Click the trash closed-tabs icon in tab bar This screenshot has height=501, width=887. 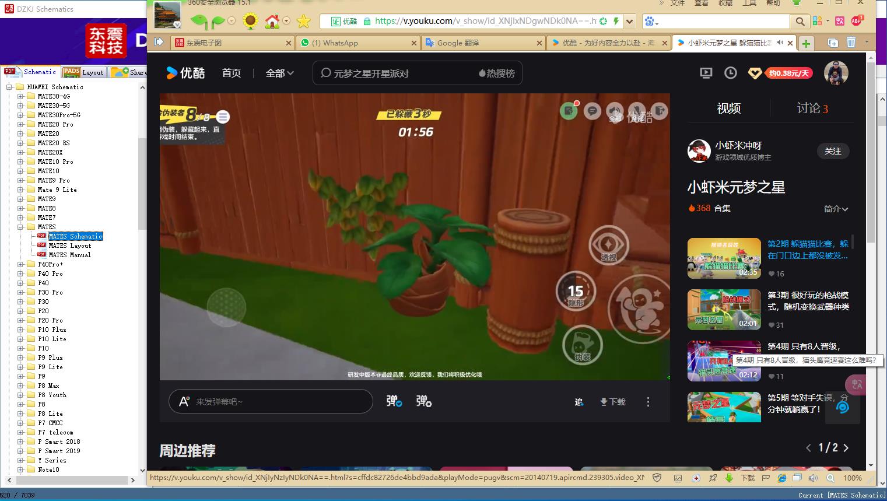coord(851,43)
